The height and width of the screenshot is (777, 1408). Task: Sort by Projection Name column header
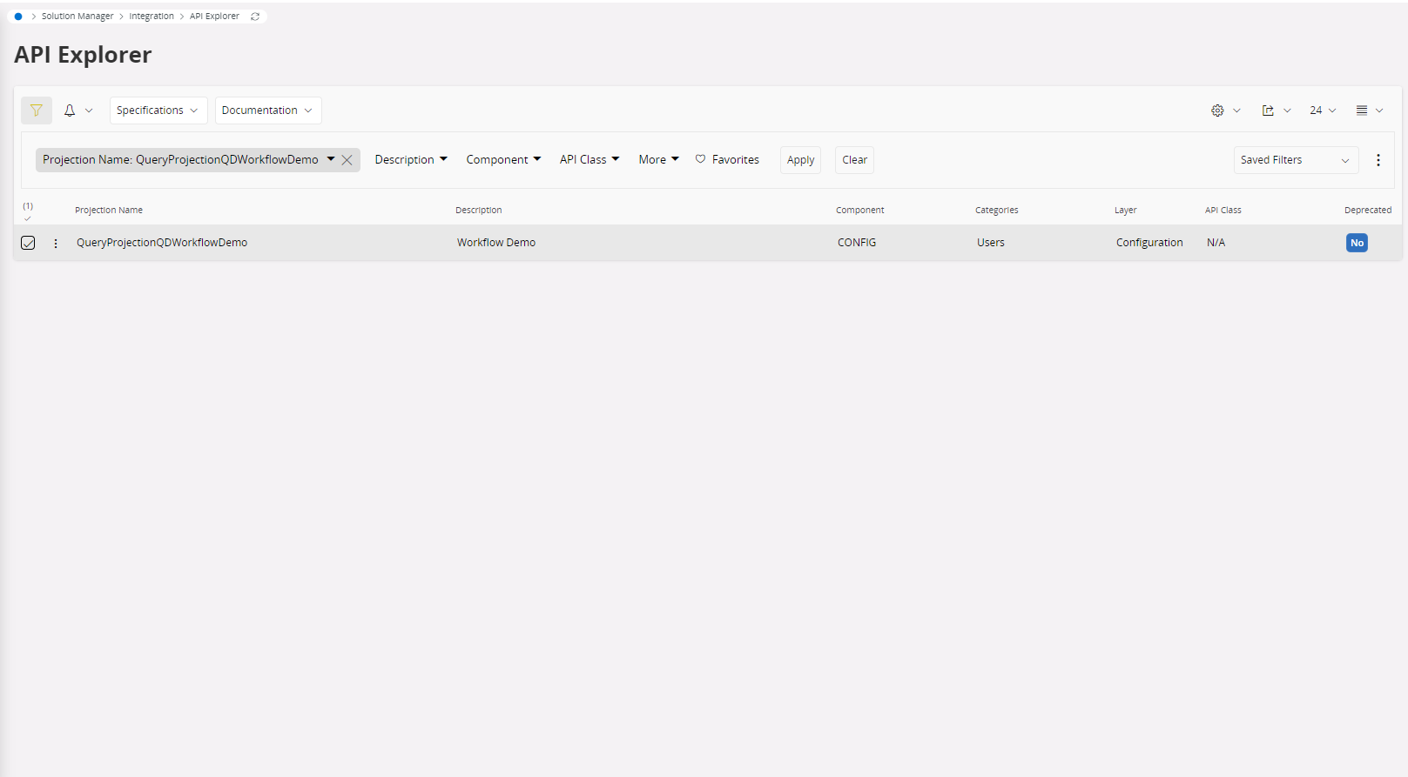point(109,211)
